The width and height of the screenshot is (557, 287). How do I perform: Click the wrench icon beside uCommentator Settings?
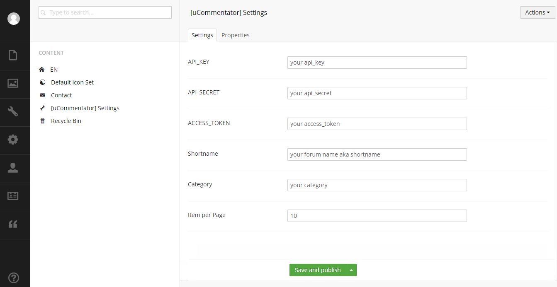tap(42, 108)
